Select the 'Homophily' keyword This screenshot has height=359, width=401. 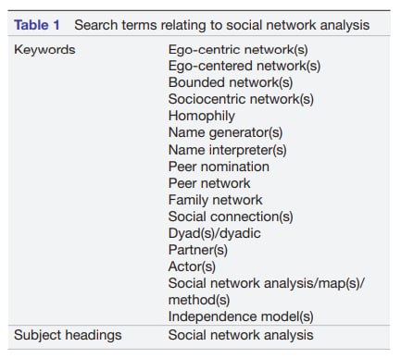(x=202, y=117)
